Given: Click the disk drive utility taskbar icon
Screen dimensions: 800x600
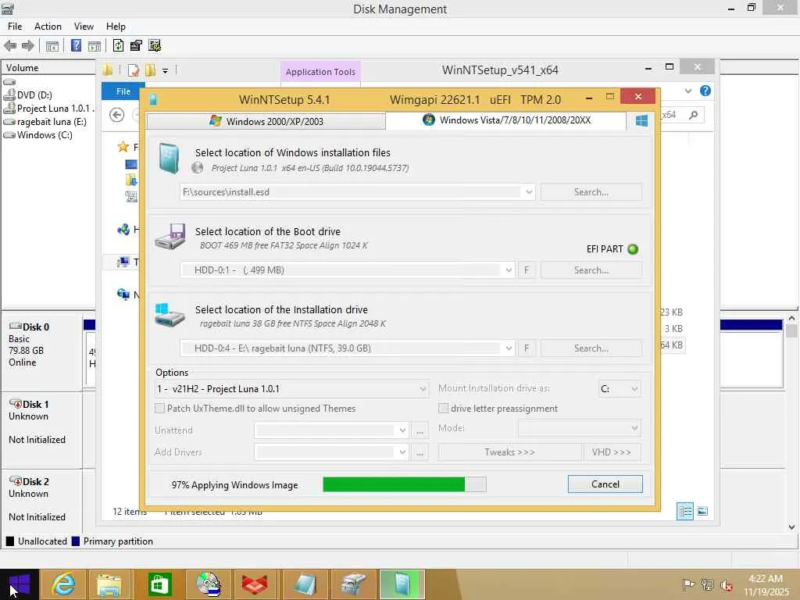Looking at the screenshot, I should [x=353, y=584].
